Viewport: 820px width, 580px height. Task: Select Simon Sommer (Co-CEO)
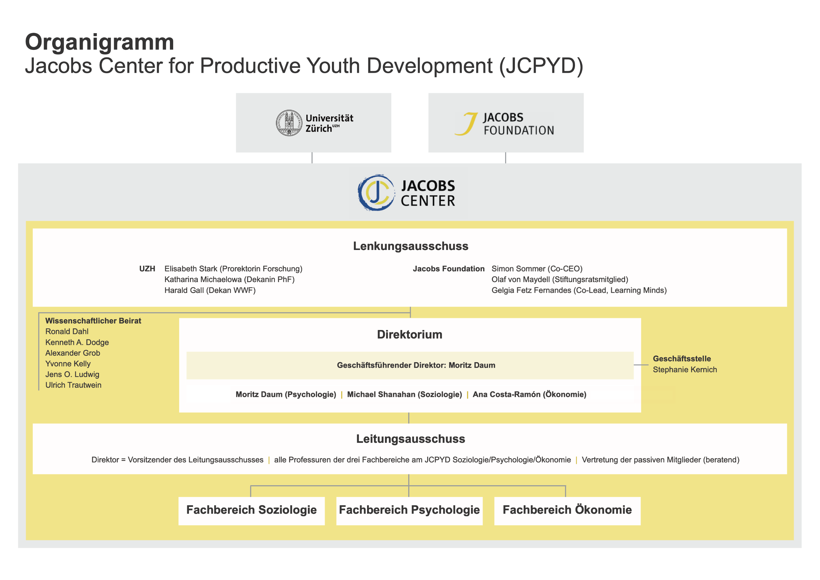pos(537,269)
